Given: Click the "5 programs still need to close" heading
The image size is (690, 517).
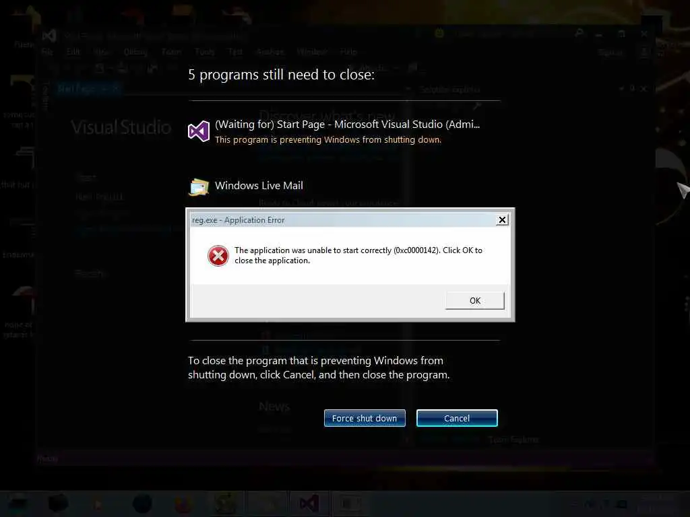Looking at the screenshot, I should coord(281,75).
